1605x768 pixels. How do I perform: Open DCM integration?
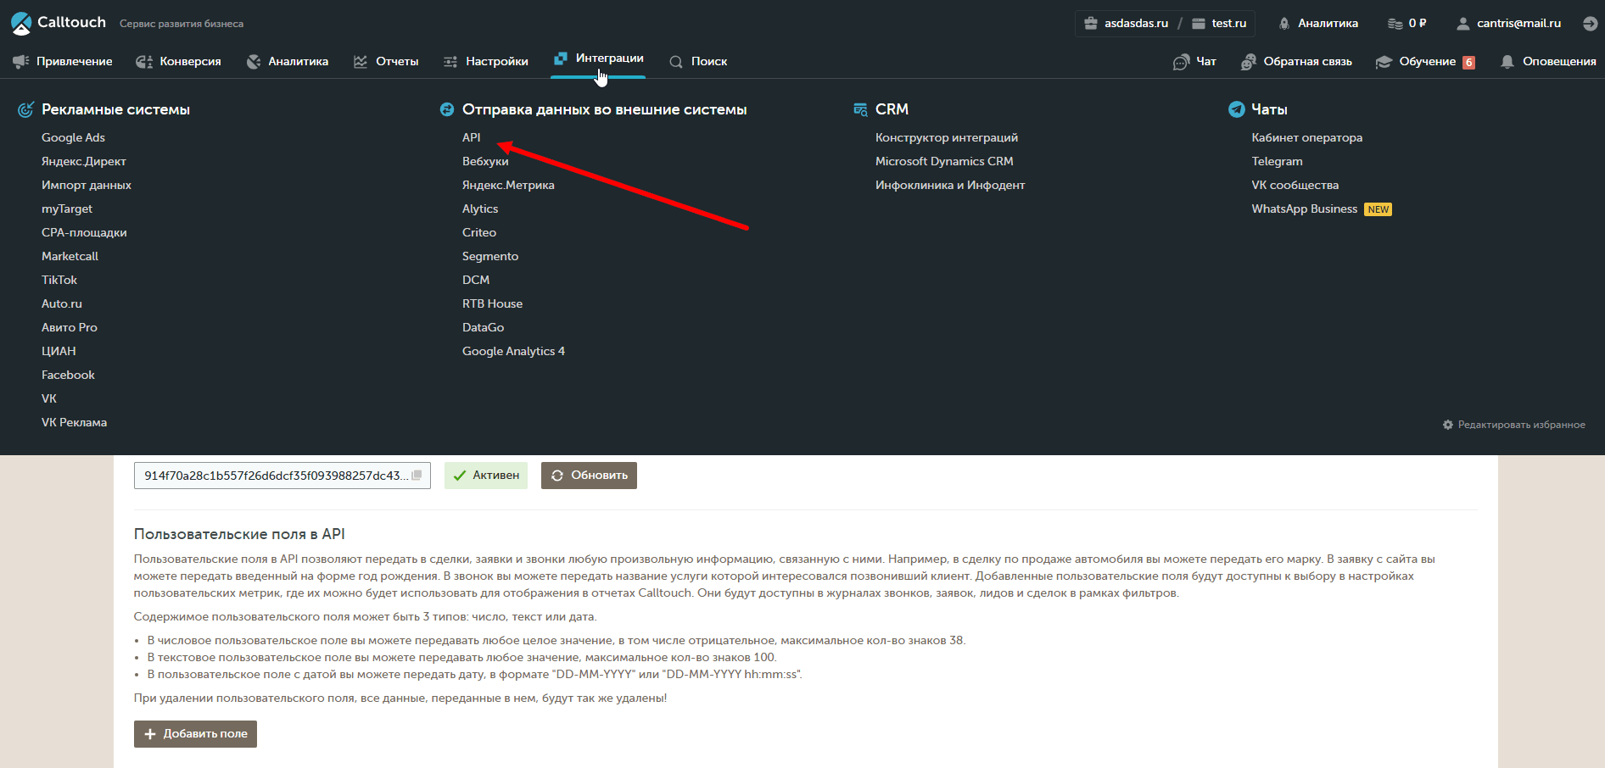coord(476,280)
